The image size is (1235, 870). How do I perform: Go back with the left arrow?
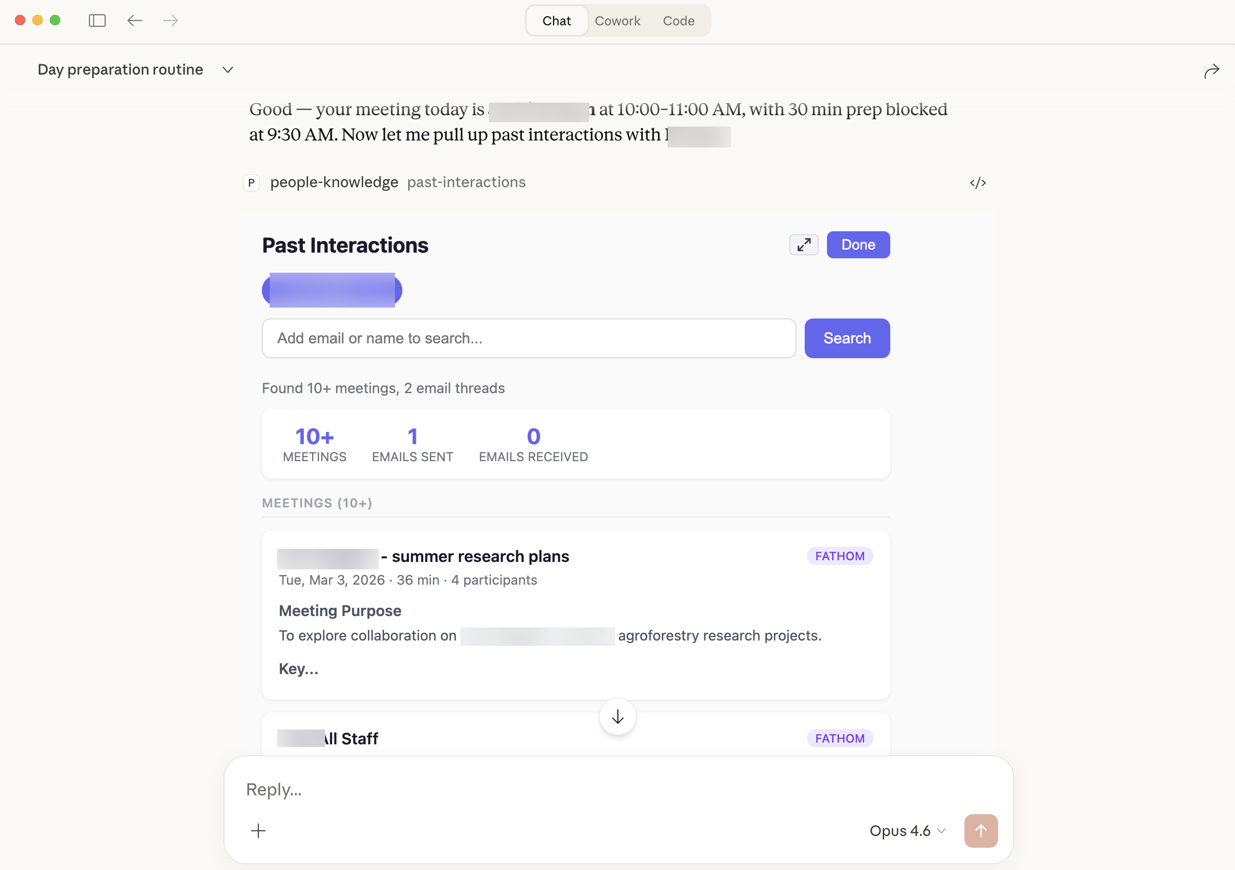(134, 21)
